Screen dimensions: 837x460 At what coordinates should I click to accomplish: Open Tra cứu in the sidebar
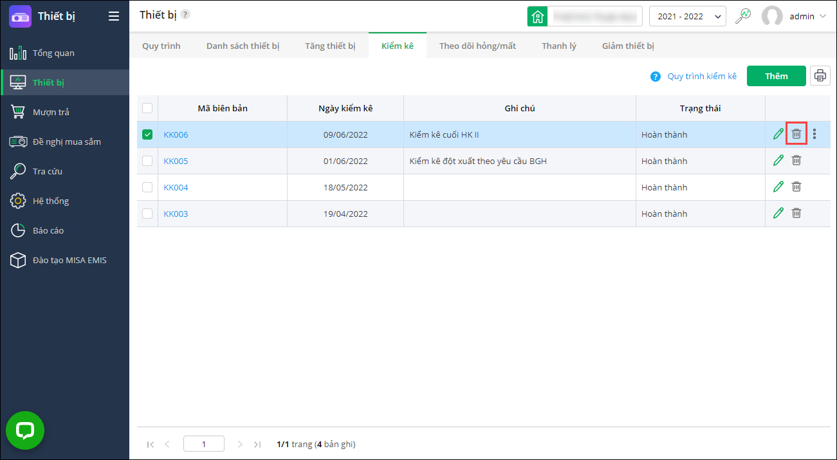click(x=64, y=171)
